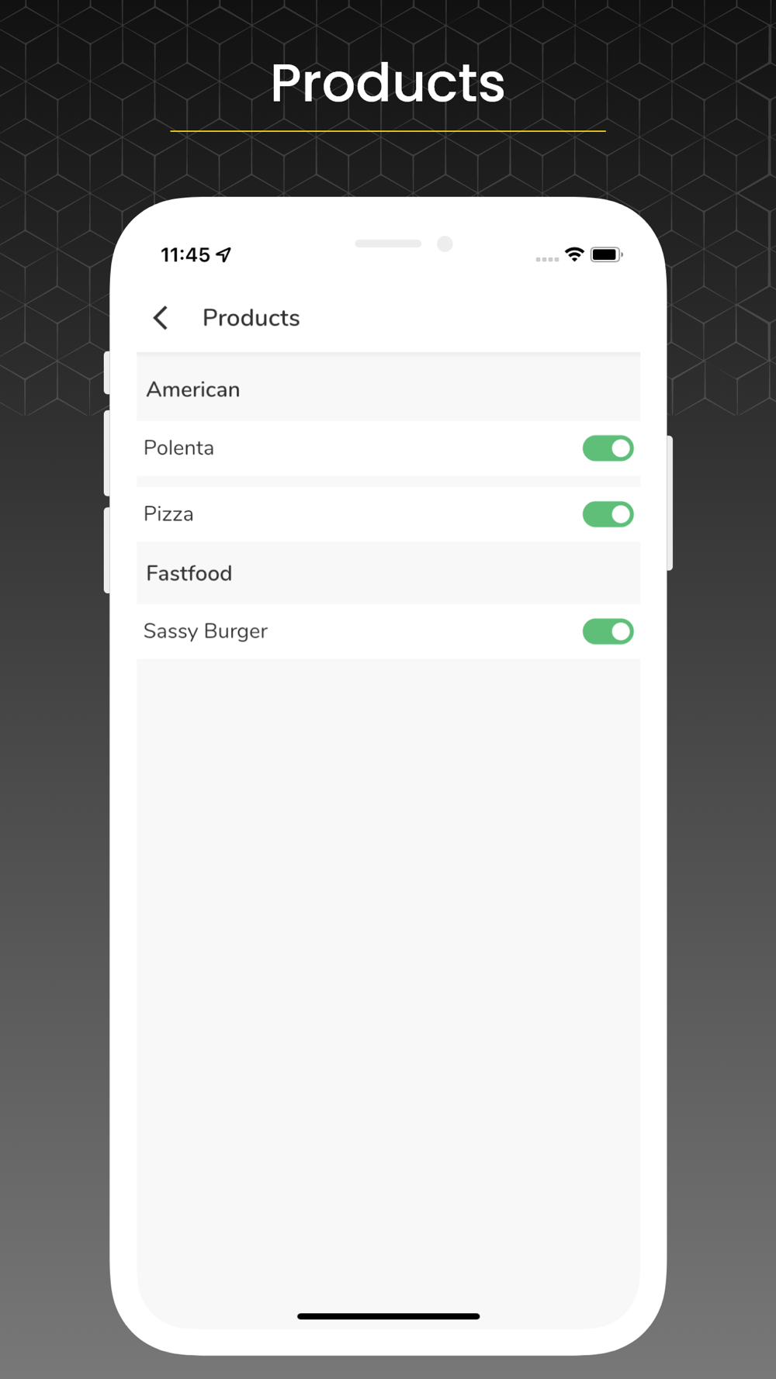Open the Sassy Burger product row
This screenshot has width=776, height=1379.
point(388,631)
